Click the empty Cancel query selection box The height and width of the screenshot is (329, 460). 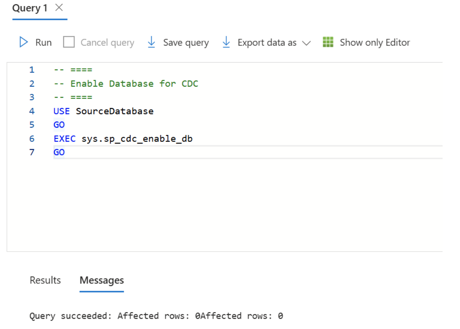(x=69, y=42)
